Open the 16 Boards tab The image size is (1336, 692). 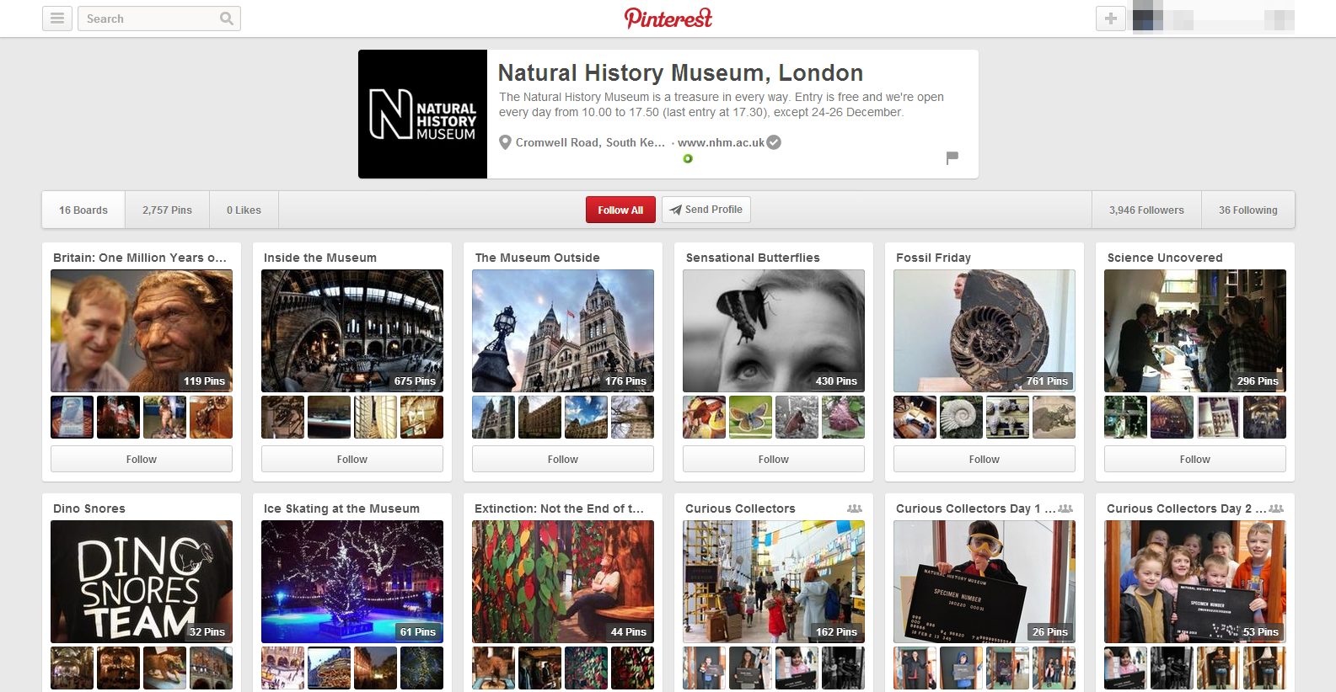(x=83, y=210)
